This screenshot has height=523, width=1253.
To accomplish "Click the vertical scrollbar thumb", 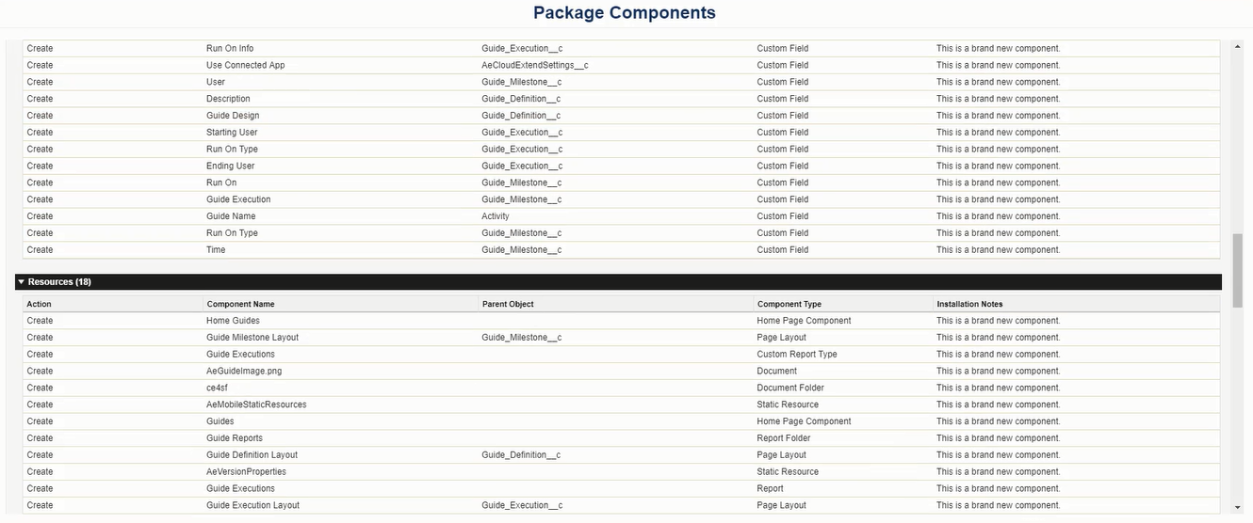I will coord(1238,270).
